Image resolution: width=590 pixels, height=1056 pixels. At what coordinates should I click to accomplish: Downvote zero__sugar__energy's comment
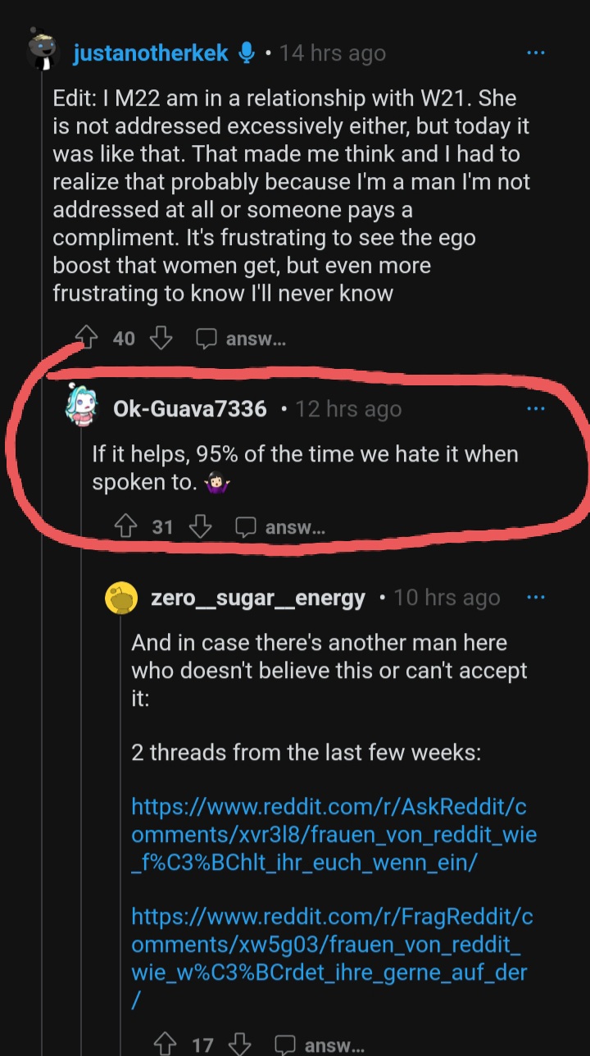[240, 1045]
